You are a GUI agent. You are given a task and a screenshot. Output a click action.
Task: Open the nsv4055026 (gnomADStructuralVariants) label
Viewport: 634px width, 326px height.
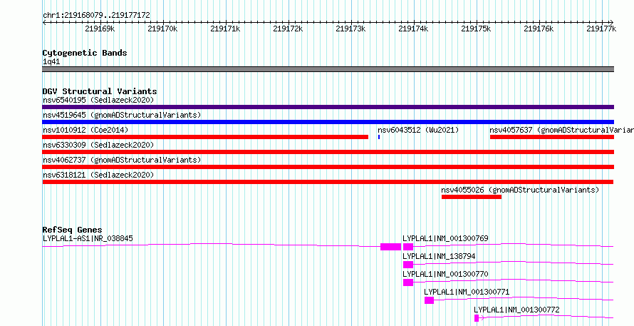coord(520,190)
